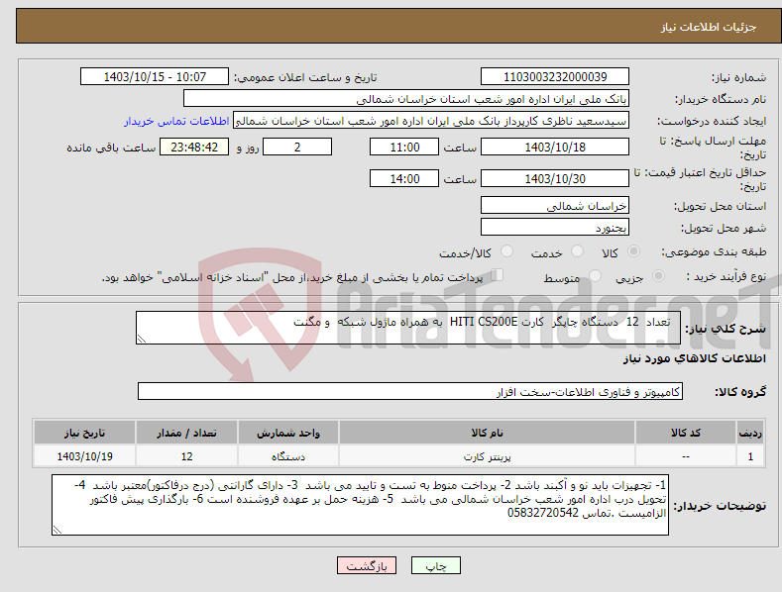Click the دستگاه unit table cell
The image size is (782, 592).
click(288, 456)
